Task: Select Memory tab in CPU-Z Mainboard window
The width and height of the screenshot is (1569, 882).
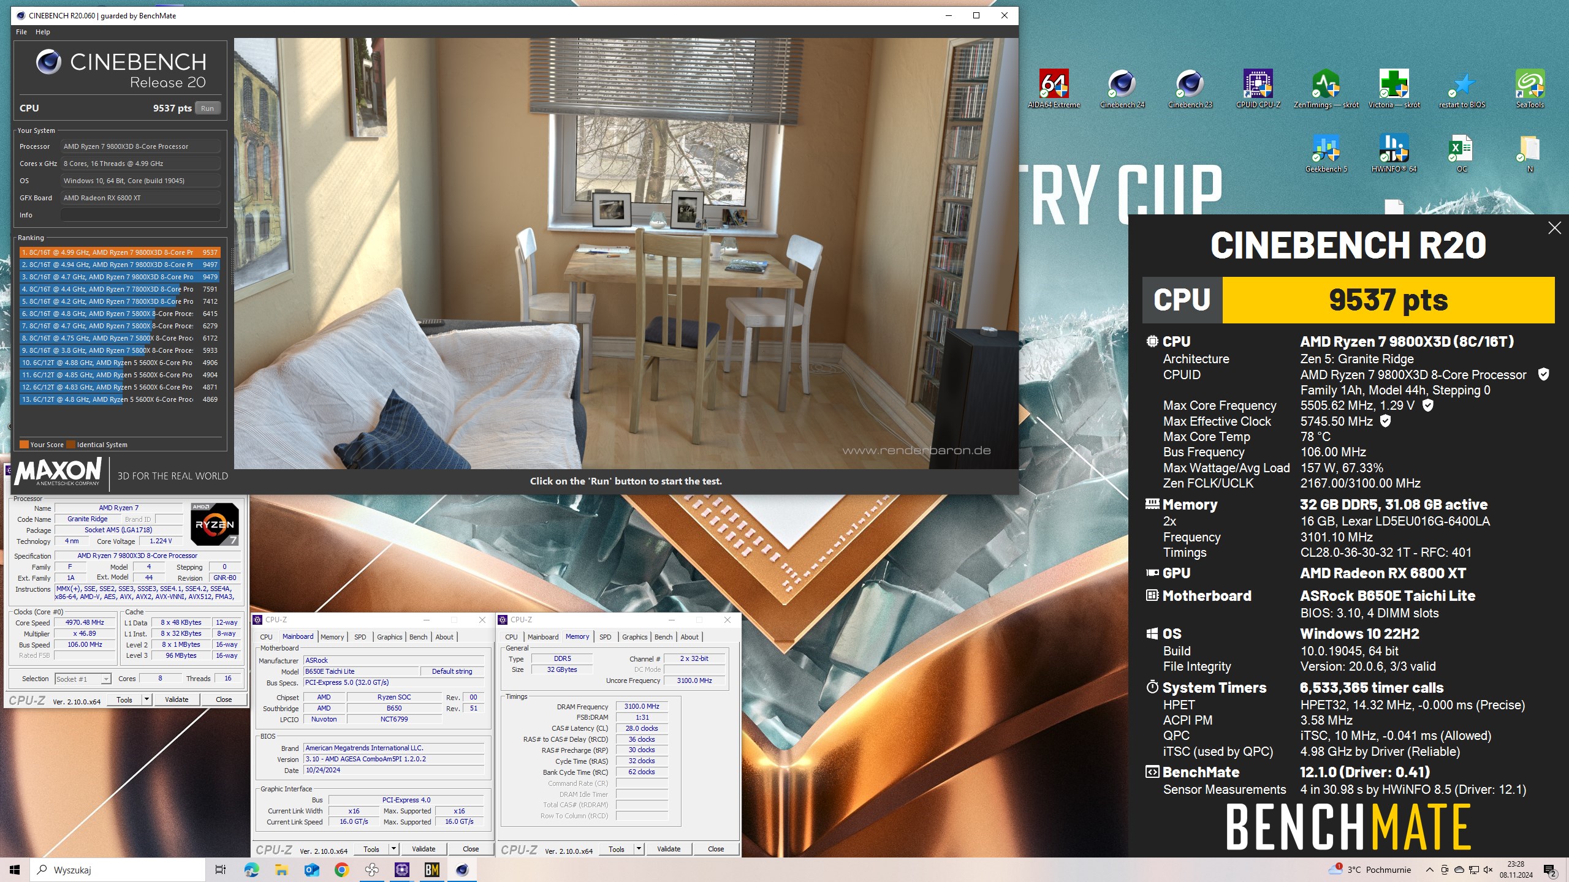Action: (332, 637)
